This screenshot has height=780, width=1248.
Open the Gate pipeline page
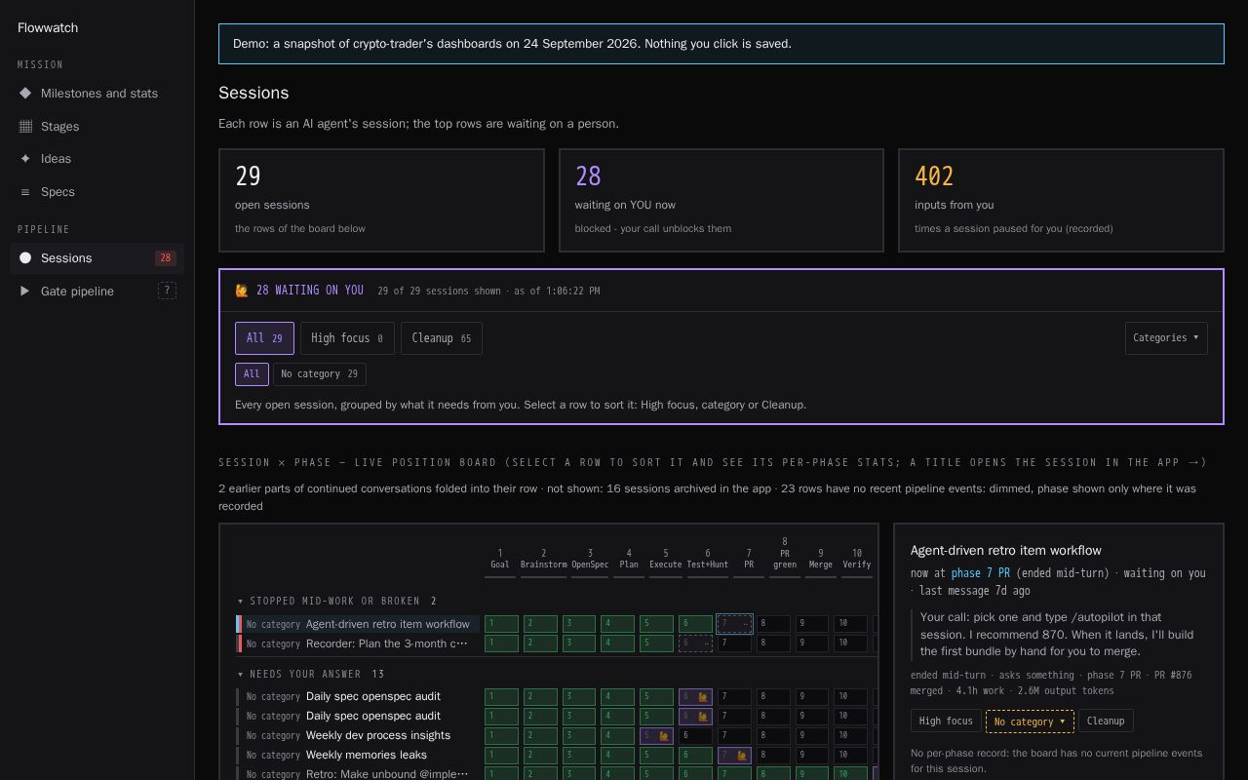point(97,292)
